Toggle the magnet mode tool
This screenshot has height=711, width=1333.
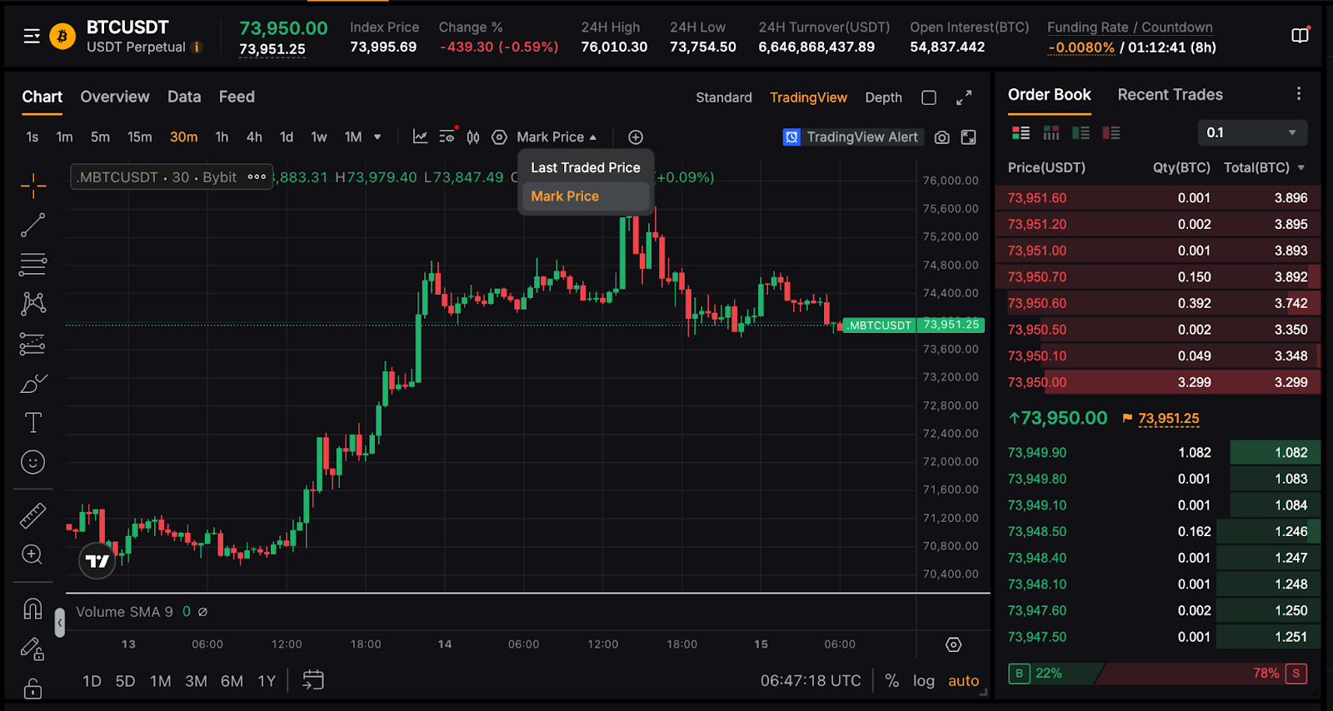33,609
